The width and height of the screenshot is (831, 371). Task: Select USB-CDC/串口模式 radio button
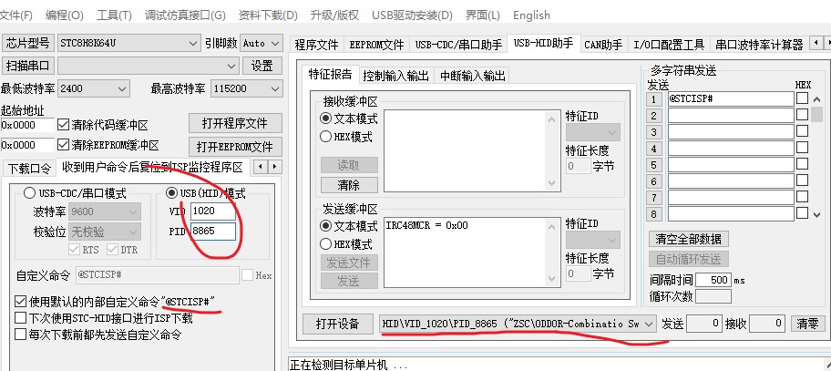tap(30, 193)
